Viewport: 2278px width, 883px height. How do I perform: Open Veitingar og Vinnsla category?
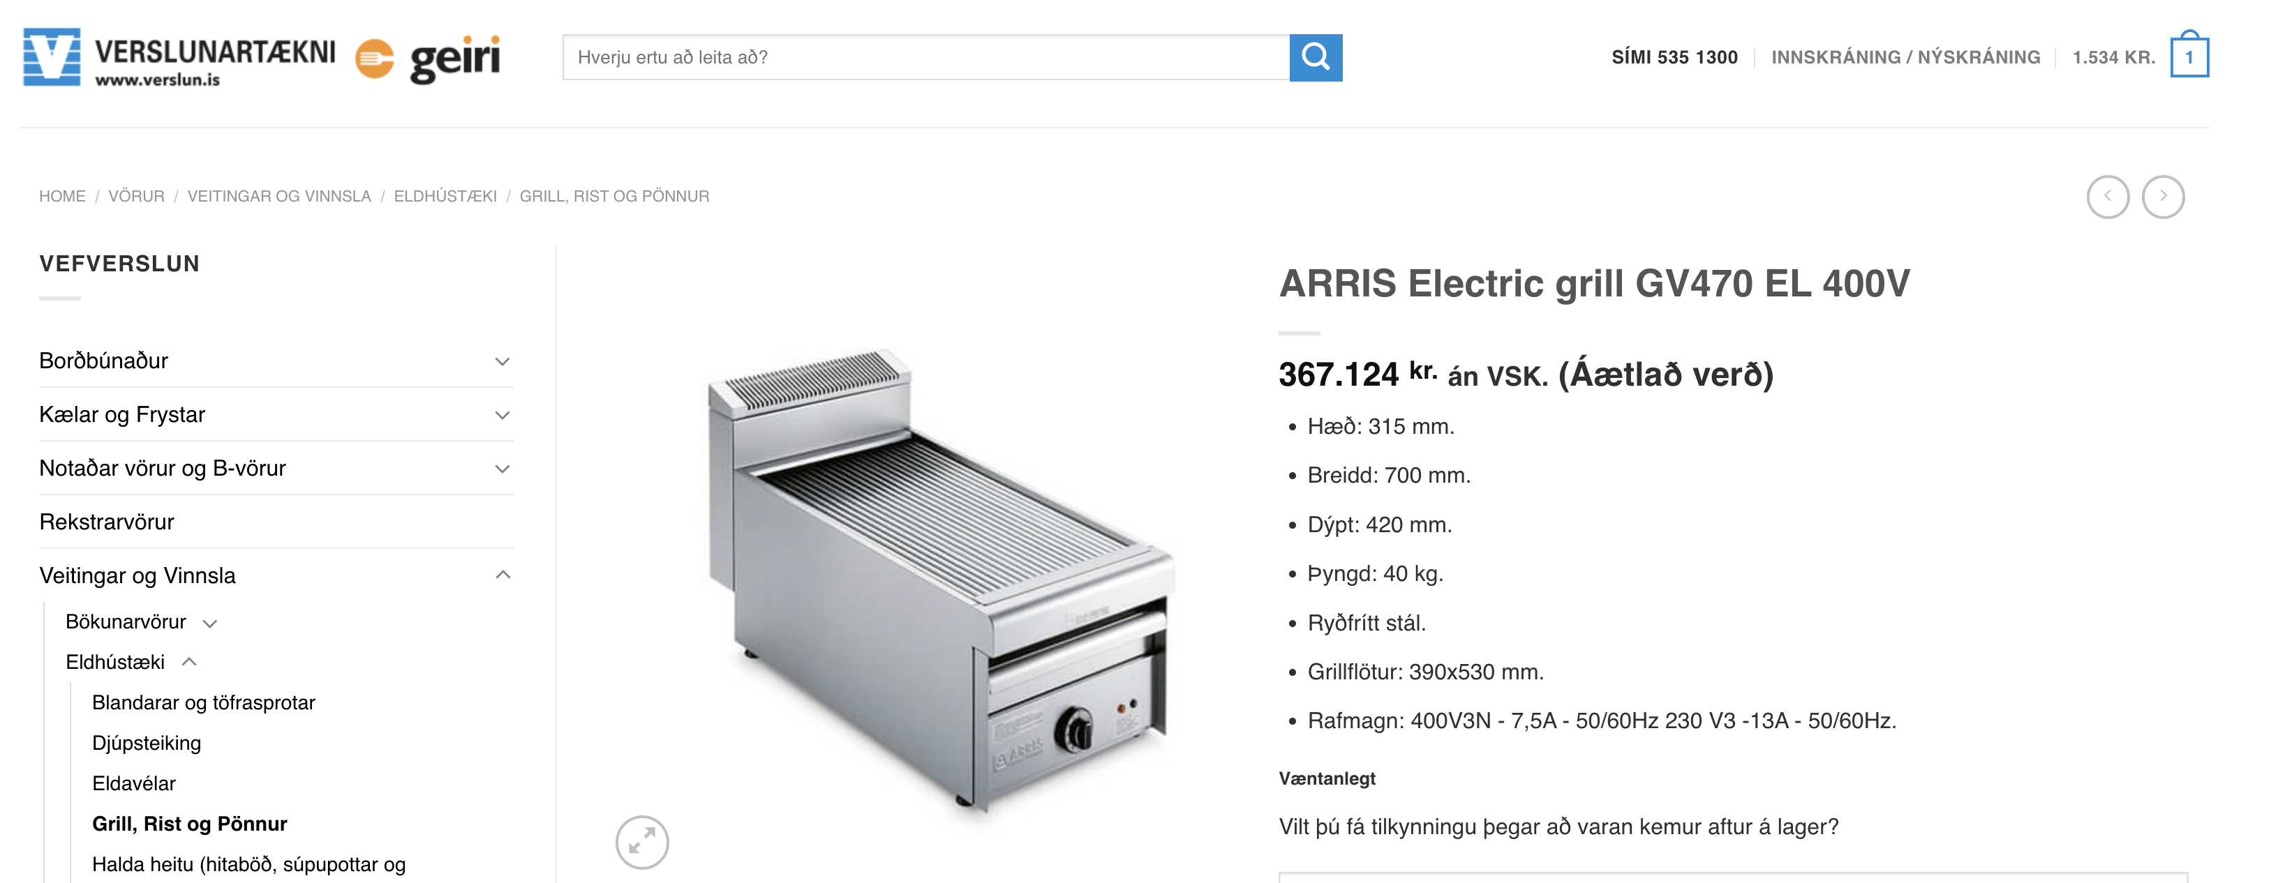[137, 575]
